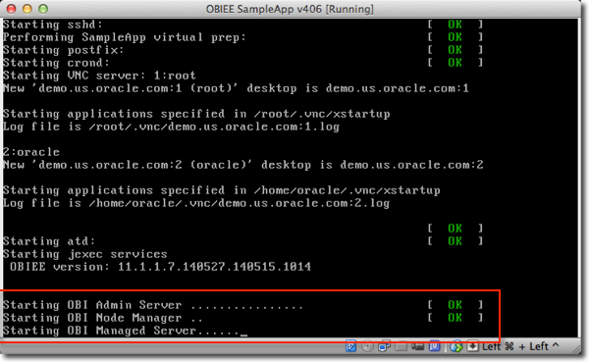589x362 pixels.
Task: Click the 'Starting atd:' line
Action: (x=49, y=241)
